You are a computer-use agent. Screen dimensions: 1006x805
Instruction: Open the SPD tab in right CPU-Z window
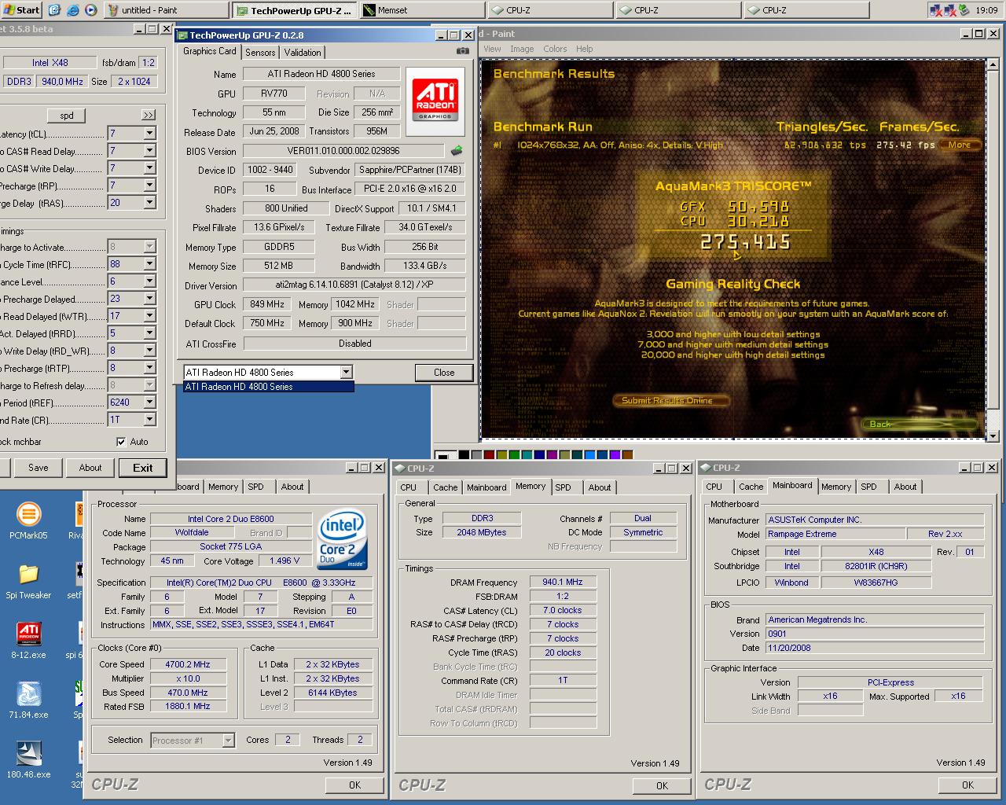(868, 487)
